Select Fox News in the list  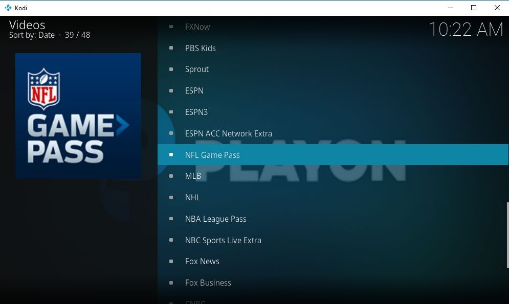pos(333,262)
